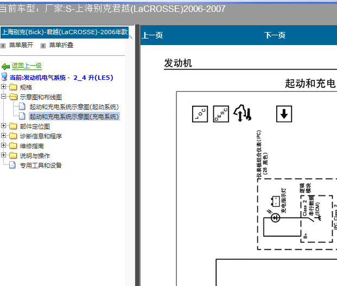Click the 起动和充电 diagram title
The width and height of the screenshot is (337, 286).
[310, 84]
